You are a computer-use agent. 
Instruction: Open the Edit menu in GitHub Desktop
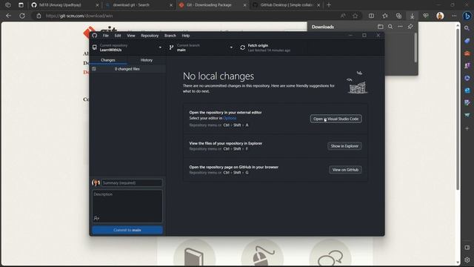coord(118,36)
